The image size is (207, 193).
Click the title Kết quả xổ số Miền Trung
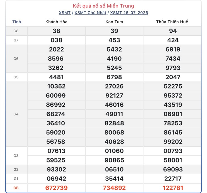pos(103,6)
